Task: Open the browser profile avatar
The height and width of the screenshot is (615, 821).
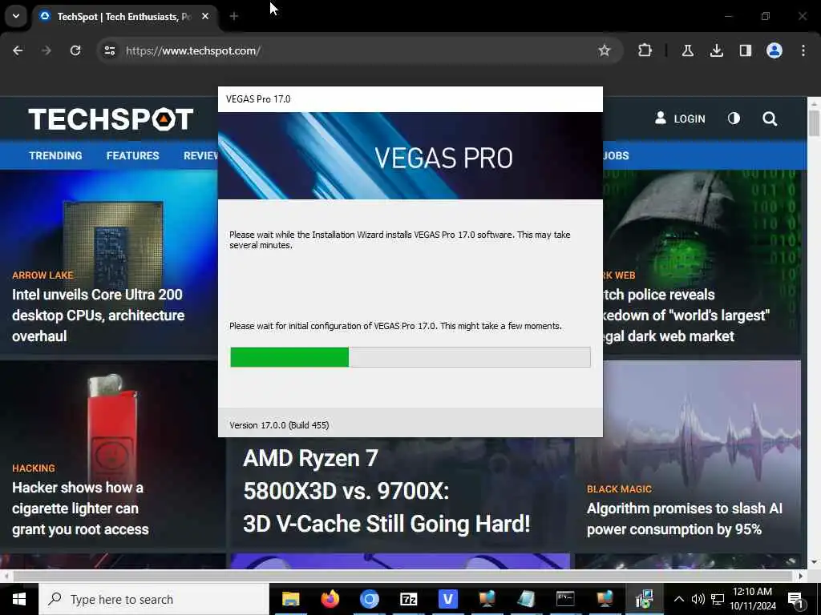Action: [x=774, y=50]
